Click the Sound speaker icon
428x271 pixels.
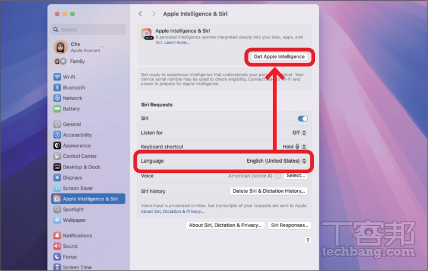57,246
